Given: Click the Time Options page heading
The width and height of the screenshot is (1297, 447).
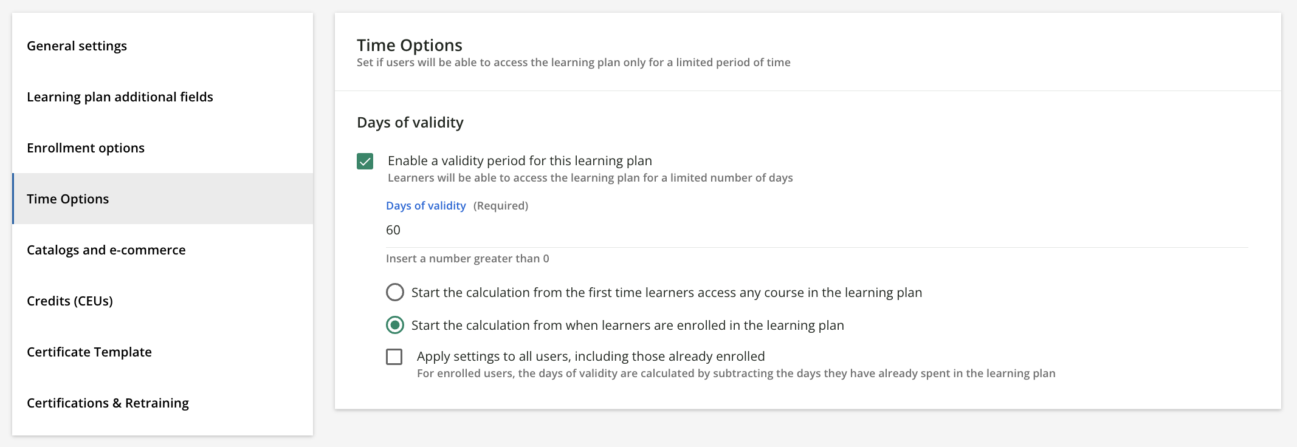Looking at the screenshot, I should tap(409, 44).
